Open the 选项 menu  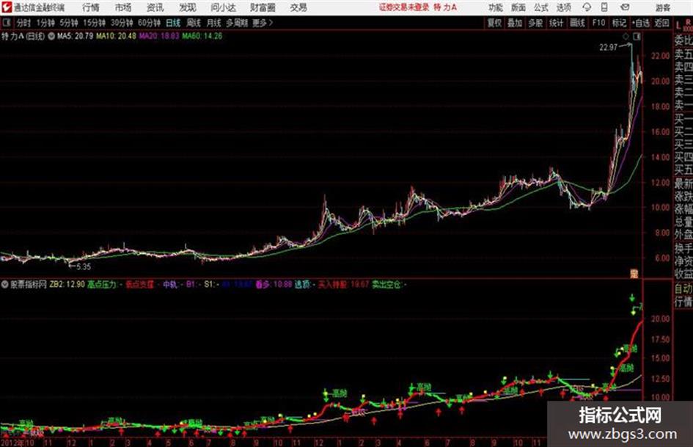(x=563, y=7)
